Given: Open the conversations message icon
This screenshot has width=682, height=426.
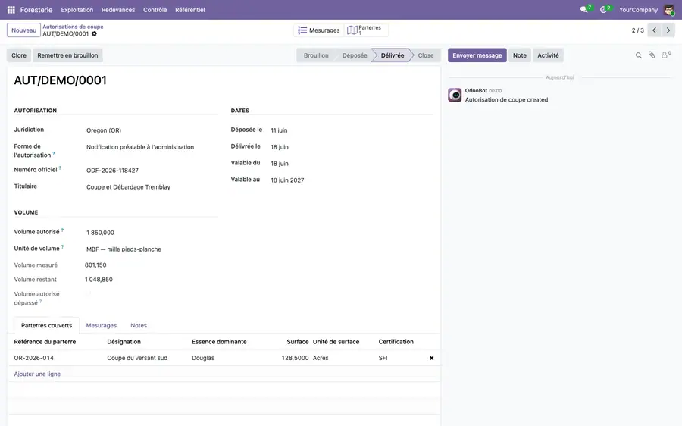Looking at the screenshot, I should [x=583, y=10].
